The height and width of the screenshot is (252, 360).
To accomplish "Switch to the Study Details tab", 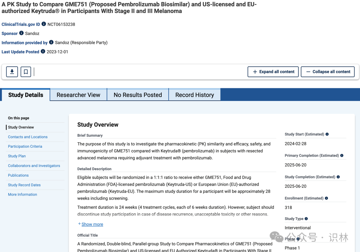I will pyautogui.click(x=26, y=95).
